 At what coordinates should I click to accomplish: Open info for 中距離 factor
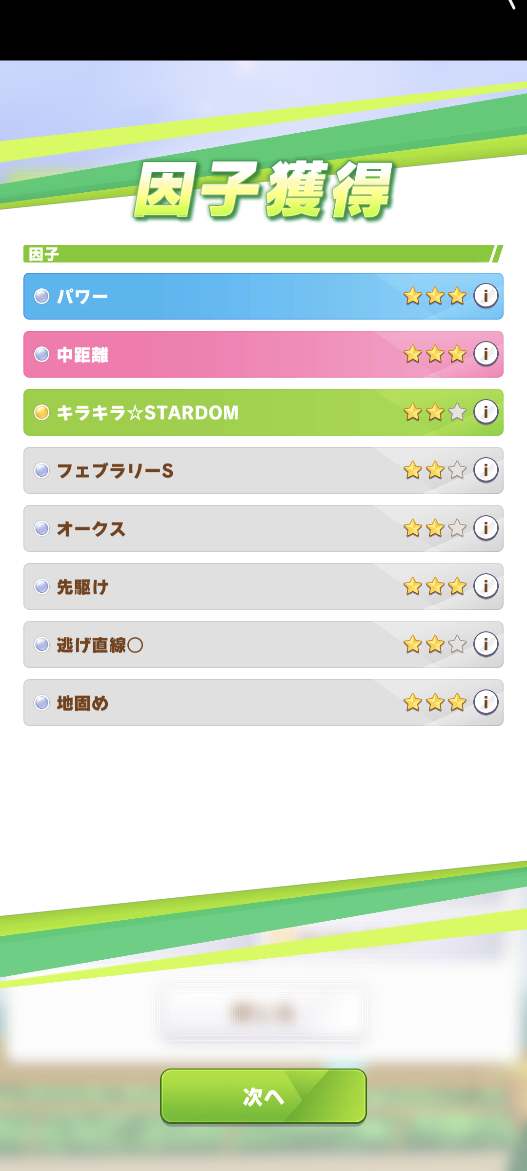click(486, 354)
